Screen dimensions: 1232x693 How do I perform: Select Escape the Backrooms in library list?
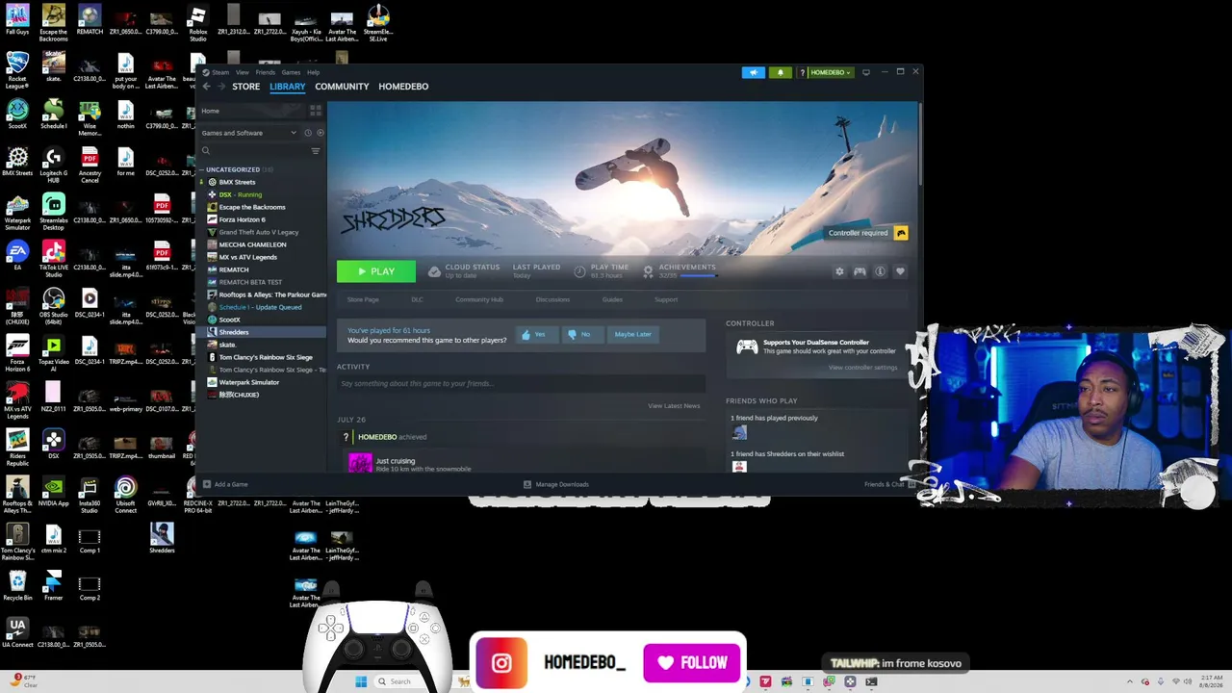(x=252, y=207)
